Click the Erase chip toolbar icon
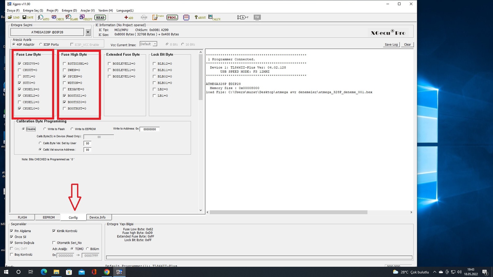This screenshot has width=493, height=277. coord(158,17)
